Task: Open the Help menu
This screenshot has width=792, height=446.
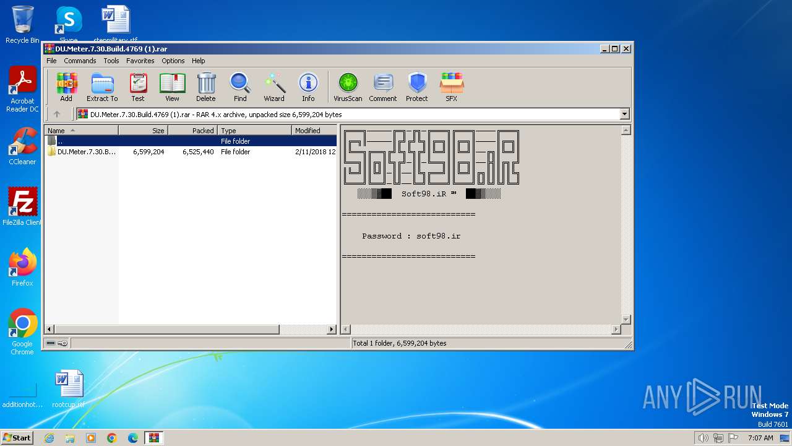Action: [198, 61]
